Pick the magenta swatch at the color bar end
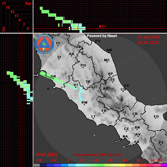The width and height of the screenshot is (167, 167). [164, 165]
